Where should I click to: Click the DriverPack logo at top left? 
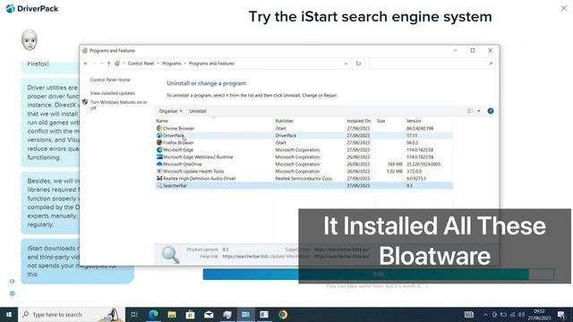coord(32,9)
